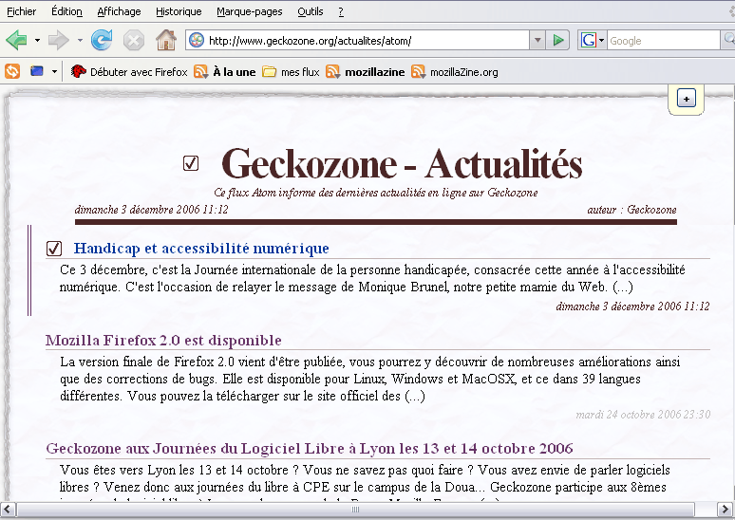Go to the home page via house icon

click(x=166, y=40)
